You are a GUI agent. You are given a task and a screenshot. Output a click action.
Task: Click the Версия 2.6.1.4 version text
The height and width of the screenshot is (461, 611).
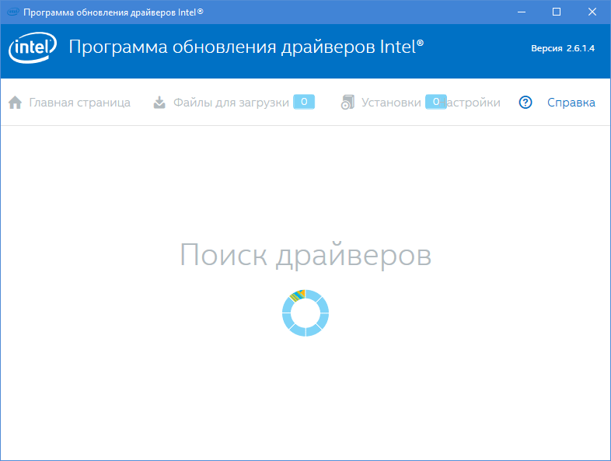pos(563,48)
